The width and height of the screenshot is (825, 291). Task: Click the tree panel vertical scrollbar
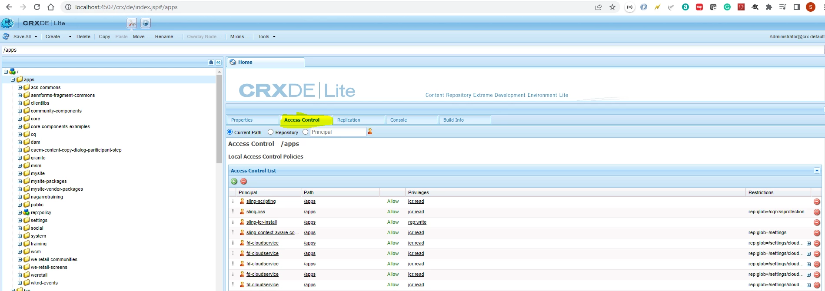(219, 119)
